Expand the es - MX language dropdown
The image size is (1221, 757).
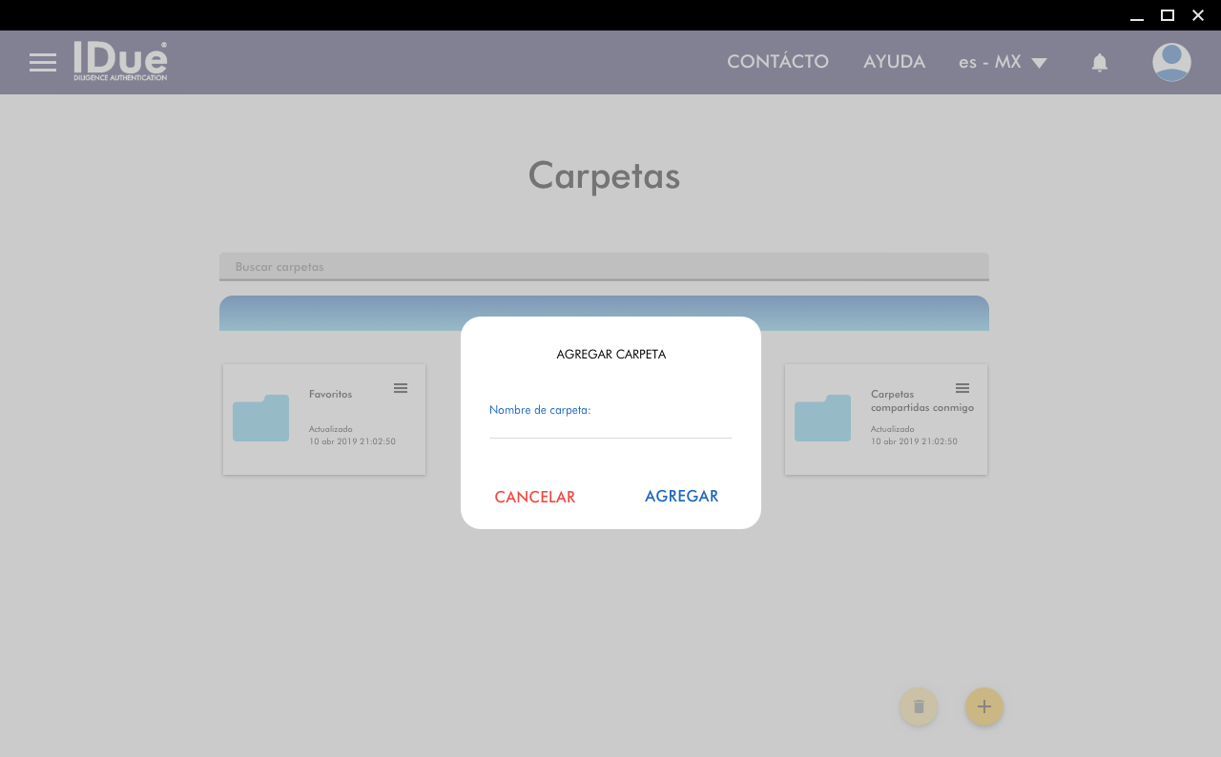click(1003, 62)
